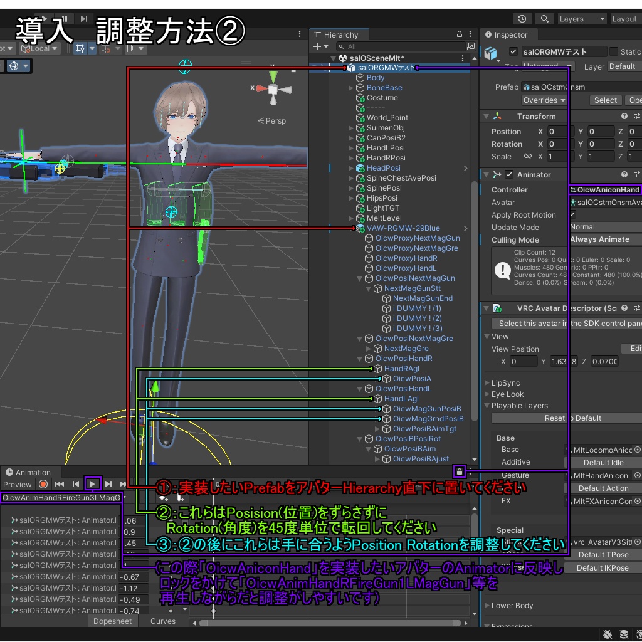Switch to the Curves tab
The width and height of the screenshot is (642, 642).
click(x=162, y=621)
